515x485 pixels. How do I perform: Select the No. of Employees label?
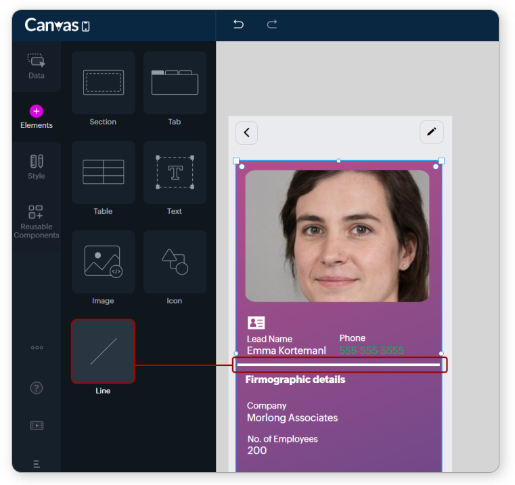tap(282, 439)
